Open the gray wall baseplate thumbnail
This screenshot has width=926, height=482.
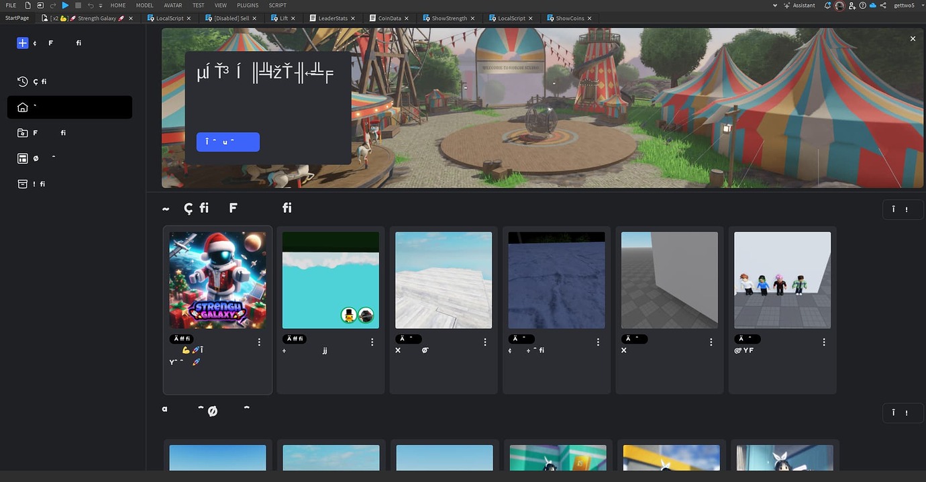[670, 280]
